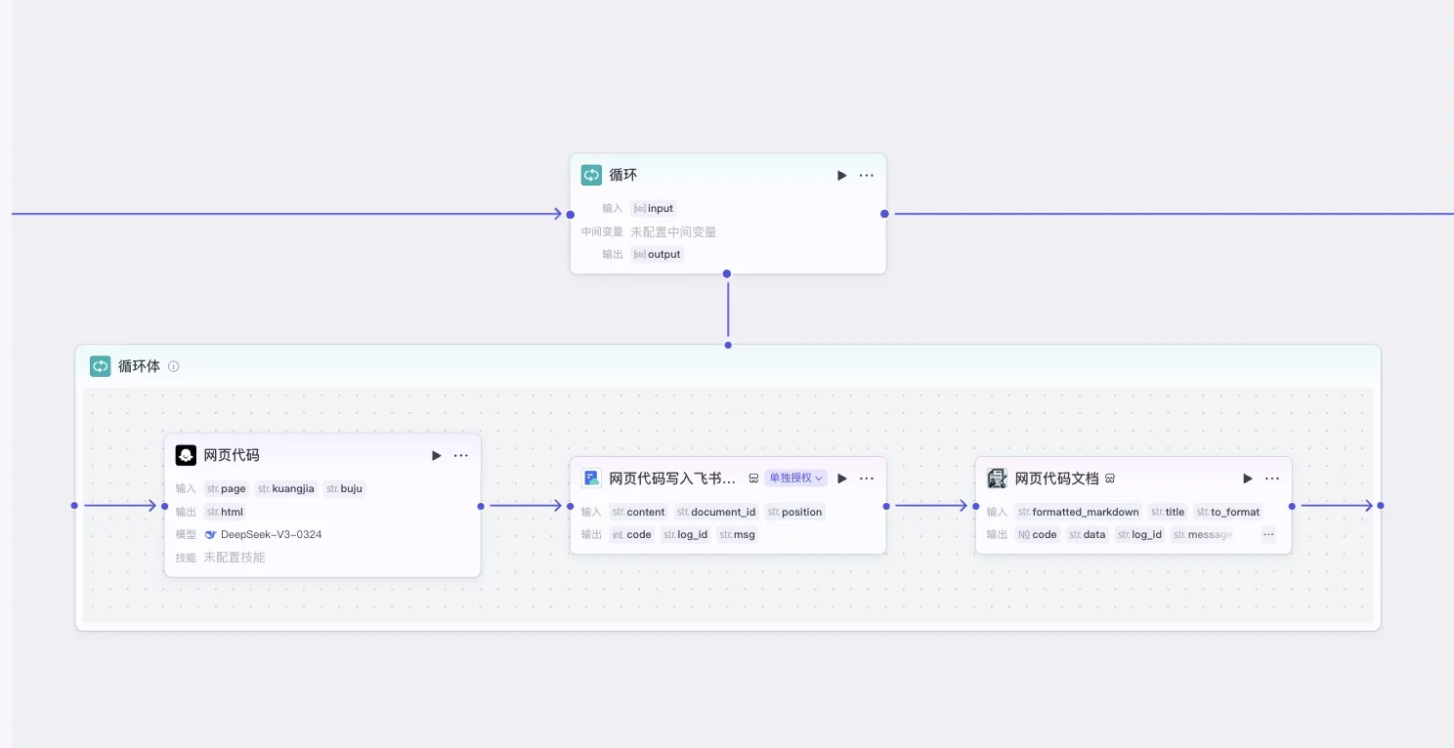Click the Feishu document plugin icon
The height and width of the screenshot is (748, 1454).
point(591,478)
